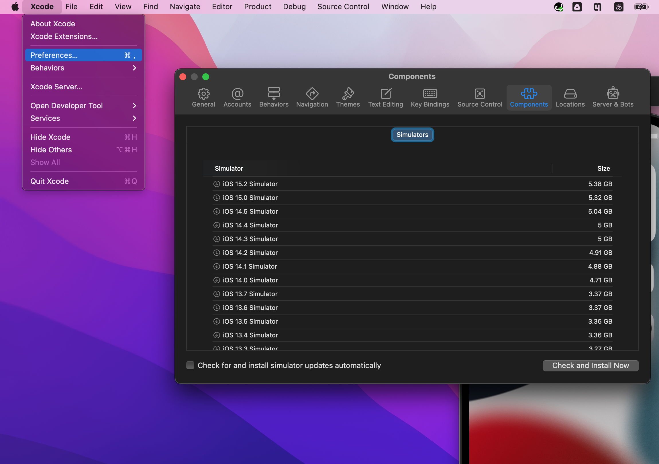This screenshot has width=659, height=464.
Task: Open the Locations preferences tab
Action: pos(570,98)
